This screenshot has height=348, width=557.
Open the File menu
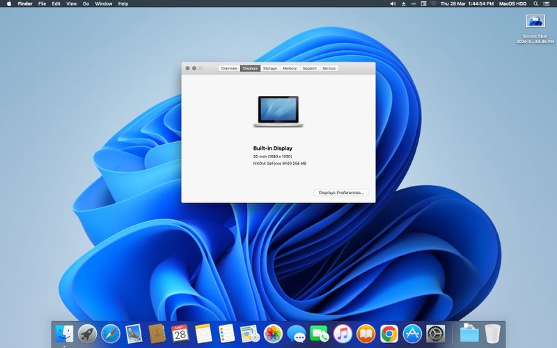pyautogui.click(x=42, y=3)
